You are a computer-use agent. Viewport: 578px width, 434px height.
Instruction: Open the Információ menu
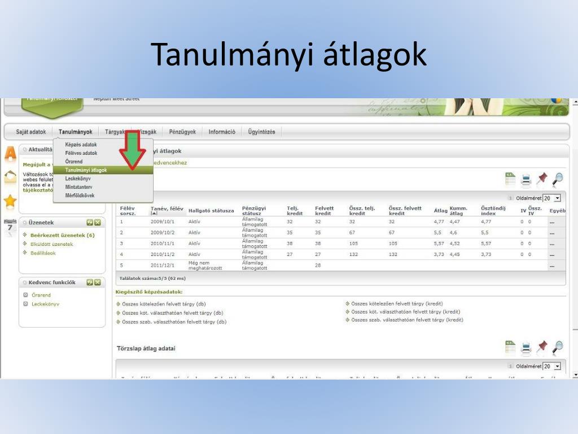(x=221, y=132)
